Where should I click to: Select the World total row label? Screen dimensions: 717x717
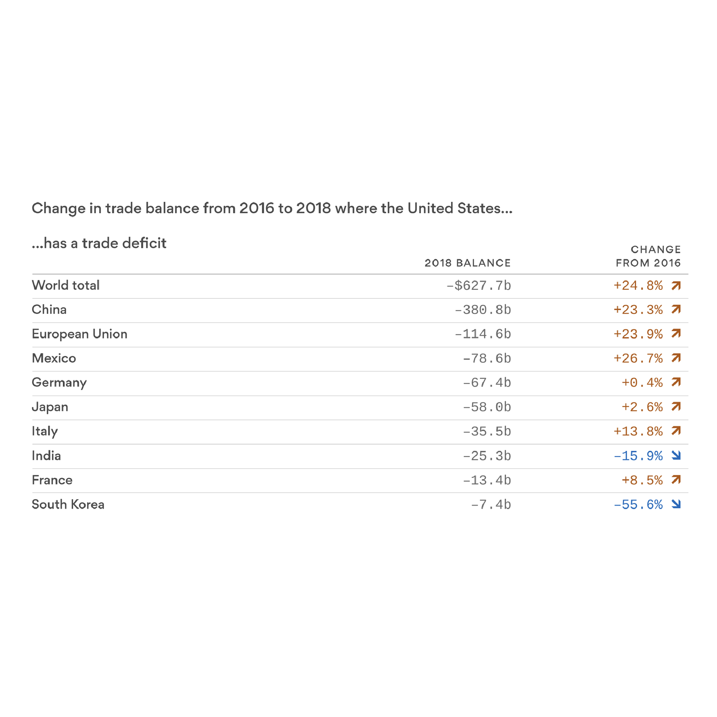(66, 285)
